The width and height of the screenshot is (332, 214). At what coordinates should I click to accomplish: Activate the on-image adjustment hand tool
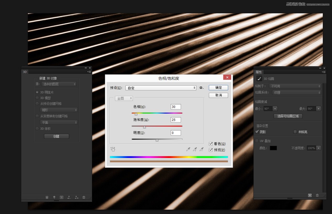tap(113, 149)
